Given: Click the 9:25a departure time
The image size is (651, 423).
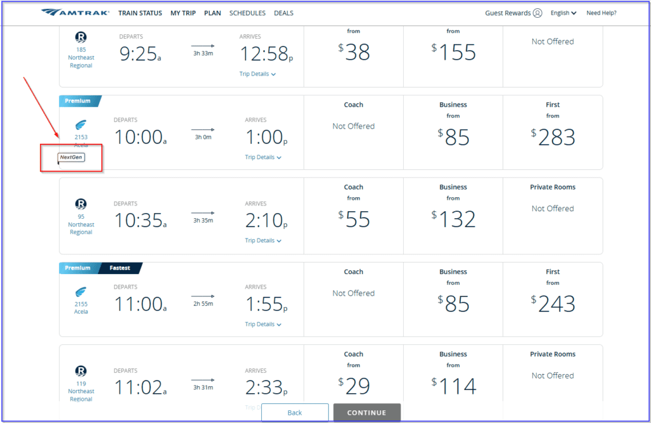Looking at the screenshot, I should point(140,53).
